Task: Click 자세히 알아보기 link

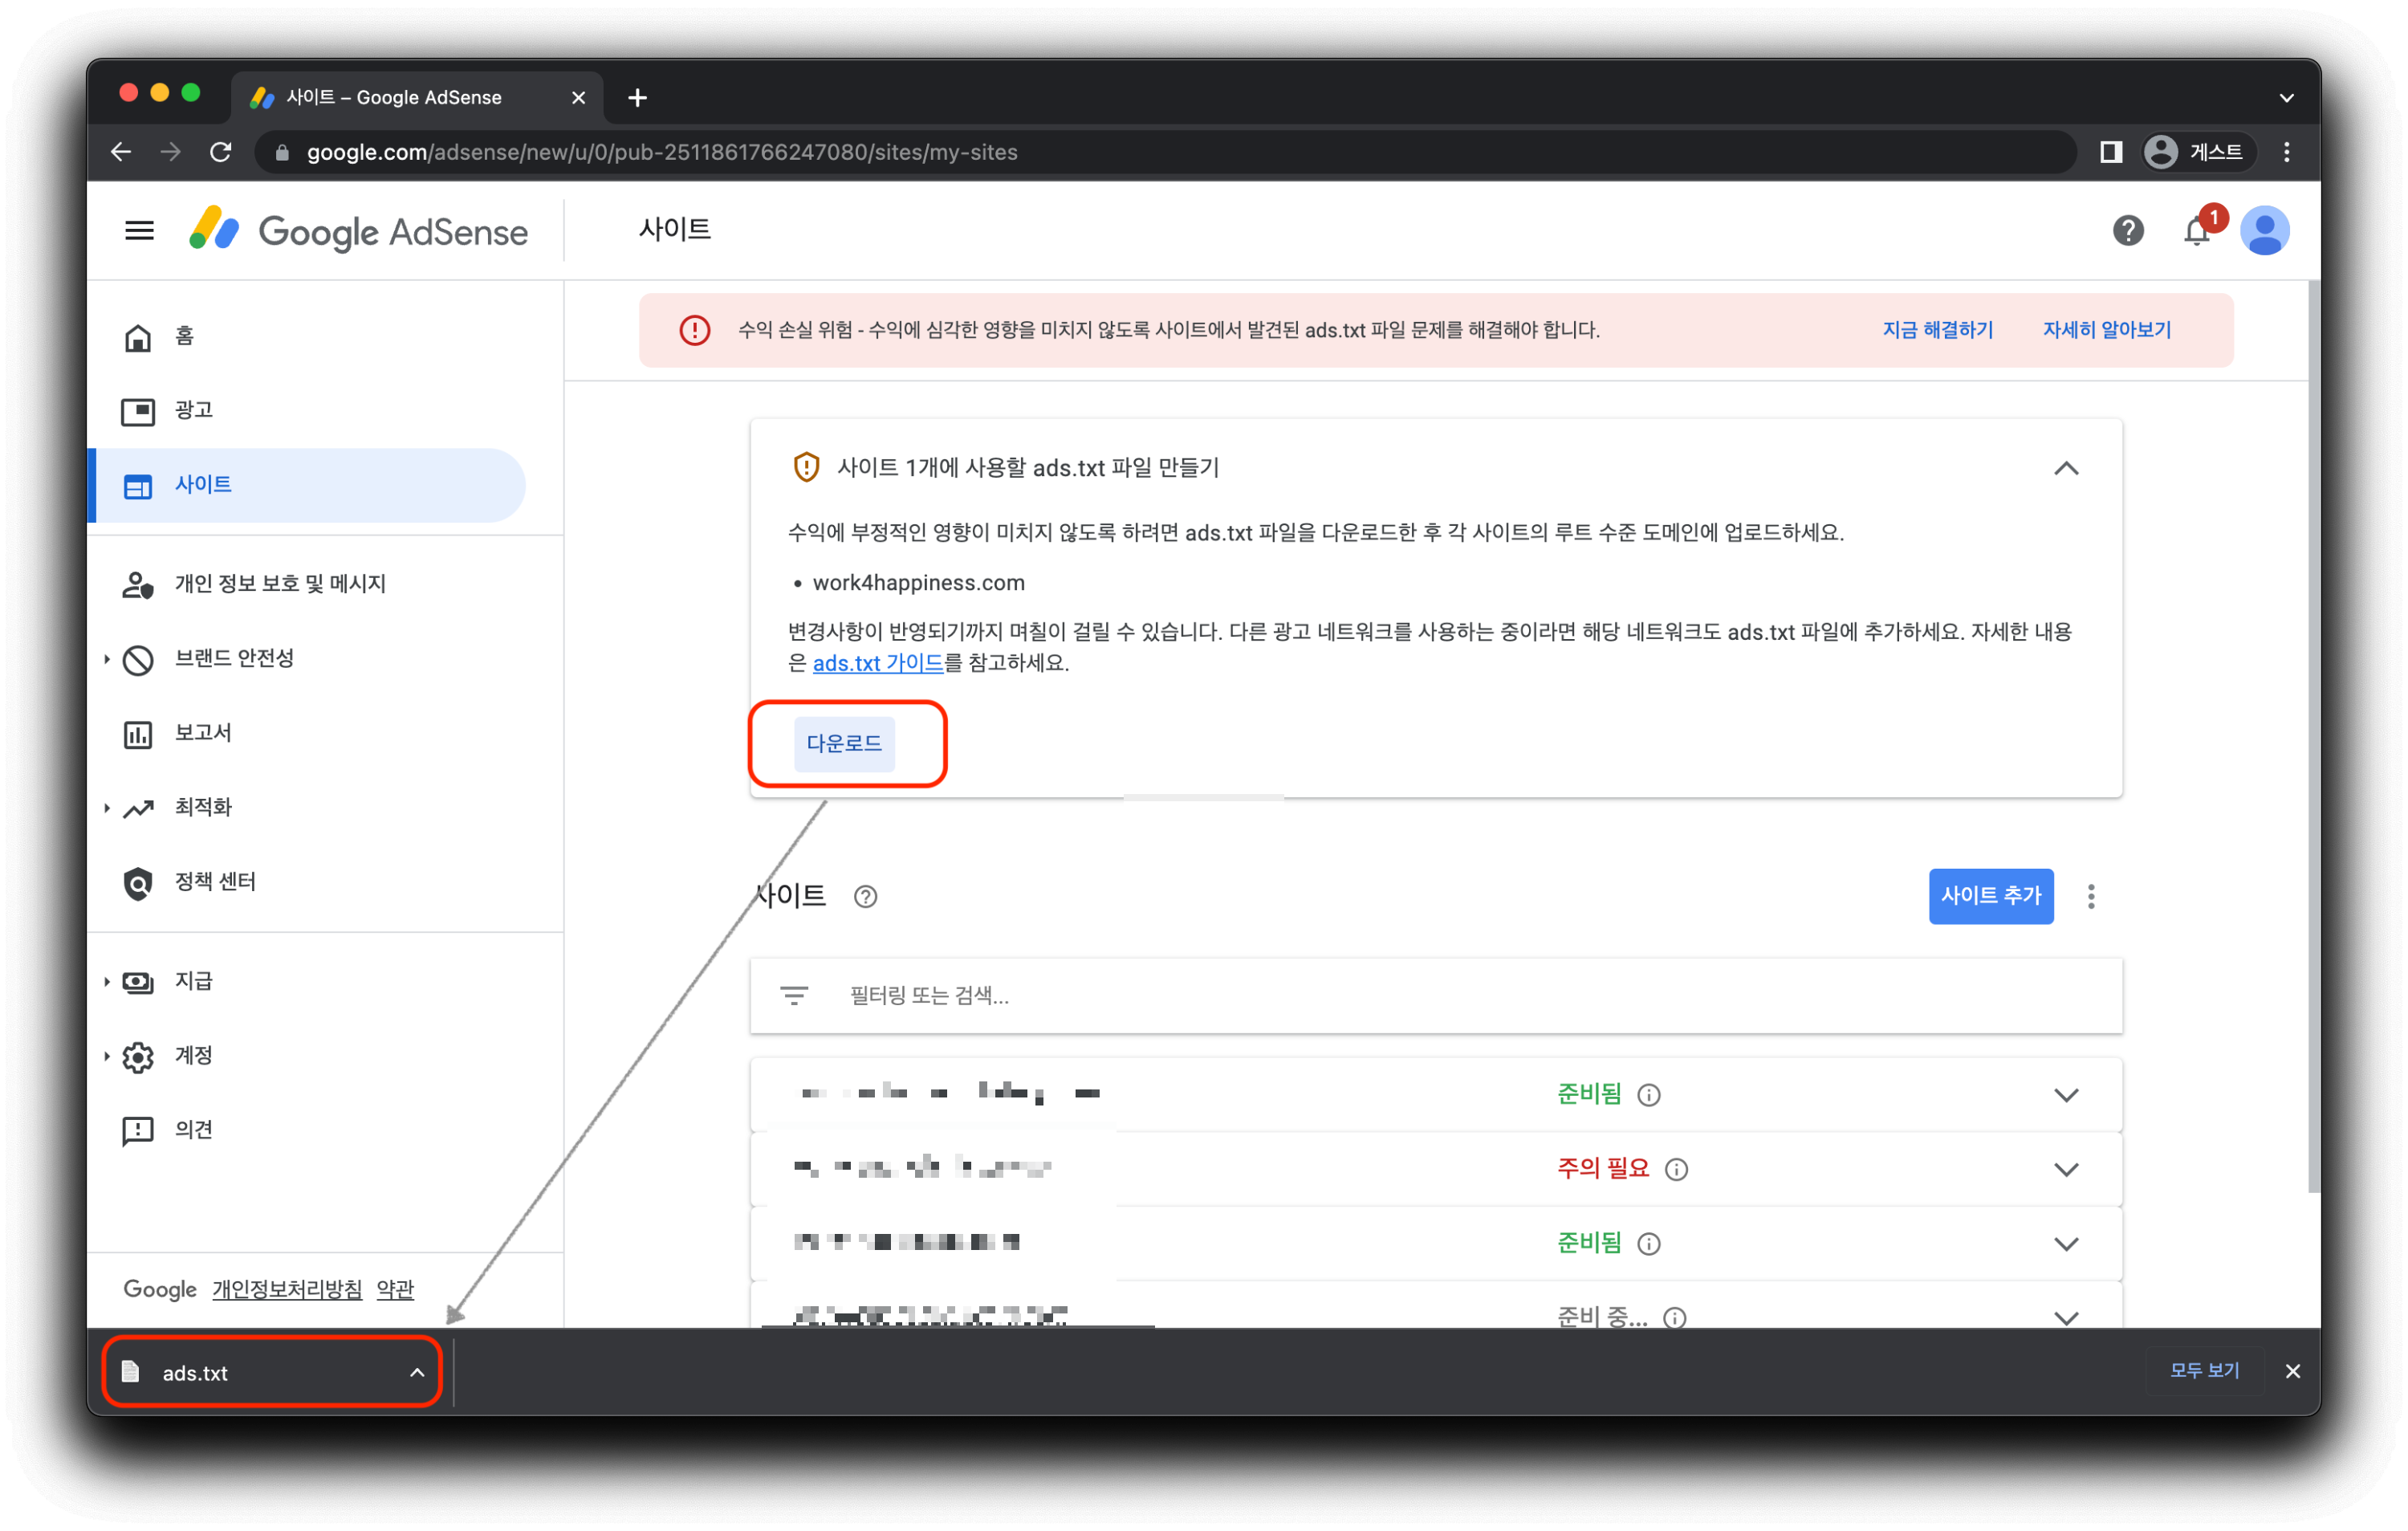Action: click(2106, 330)
